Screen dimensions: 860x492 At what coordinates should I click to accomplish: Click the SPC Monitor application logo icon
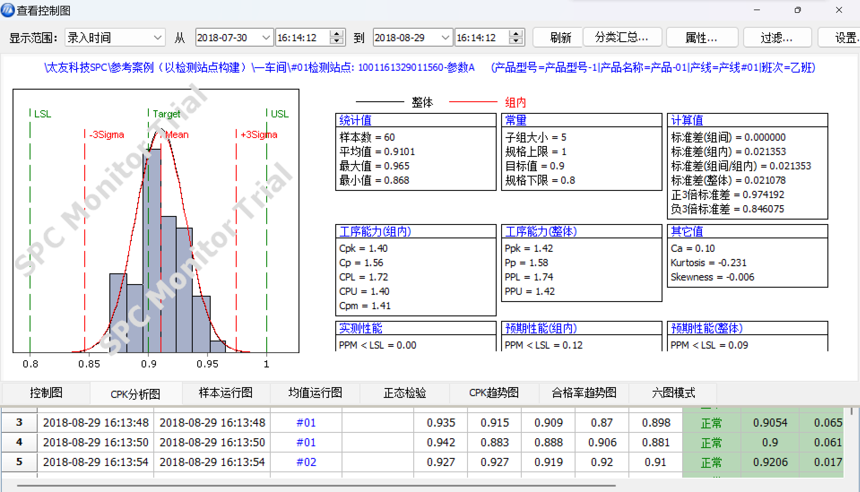coord(7,10)
